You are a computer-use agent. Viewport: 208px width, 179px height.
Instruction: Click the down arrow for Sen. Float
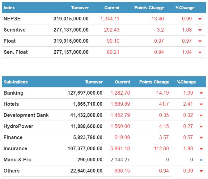(200, 52)
